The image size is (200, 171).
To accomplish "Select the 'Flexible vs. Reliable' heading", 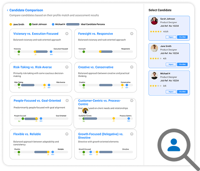I will click(x=27, y=134).
